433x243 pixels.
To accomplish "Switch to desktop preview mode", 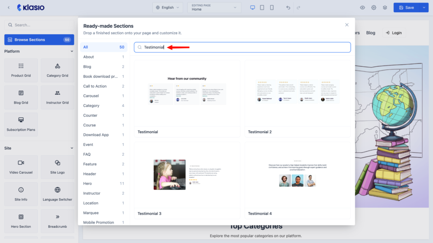I will pyautogui.click(x=252, y=8).
